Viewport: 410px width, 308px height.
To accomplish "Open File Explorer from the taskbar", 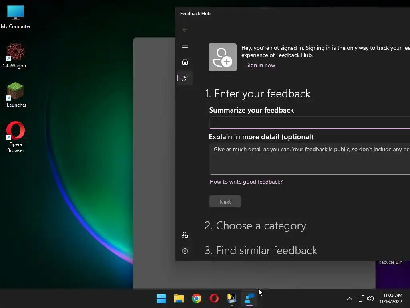I will [x=179, y=298].
